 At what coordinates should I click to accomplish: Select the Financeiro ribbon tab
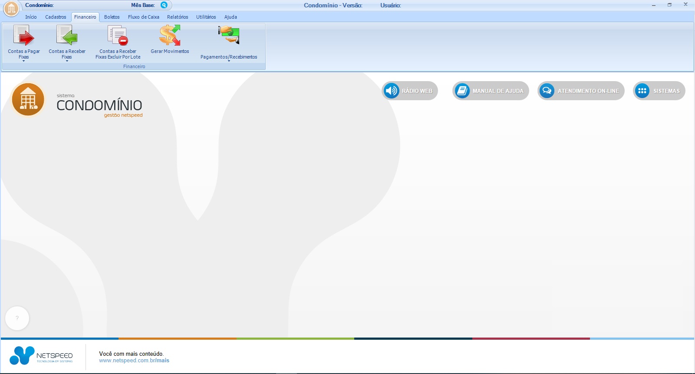click(85, 17)
